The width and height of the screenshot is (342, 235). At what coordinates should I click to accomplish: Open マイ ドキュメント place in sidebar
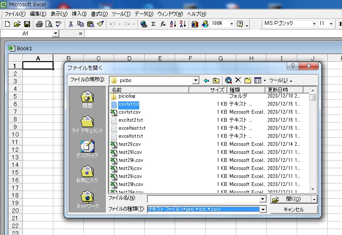click(x=87, y=124)
